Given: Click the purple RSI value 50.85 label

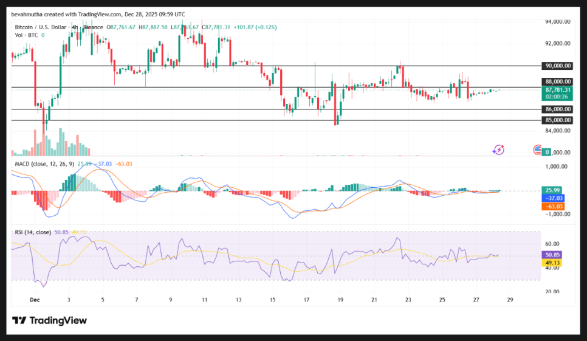Looking at the screenshot, I should [x=552, y=255].
